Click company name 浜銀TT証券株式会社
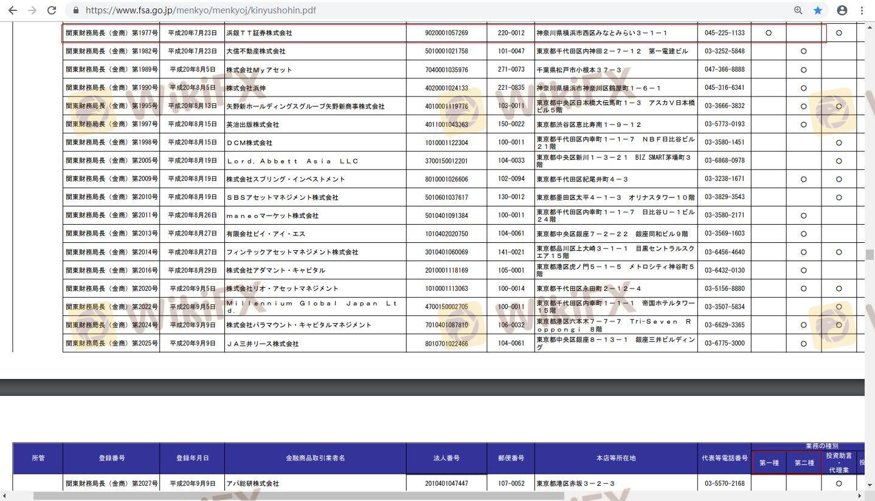Image resolution: width=875 pixels, height=501 pixels. click(x=259, y=33)
